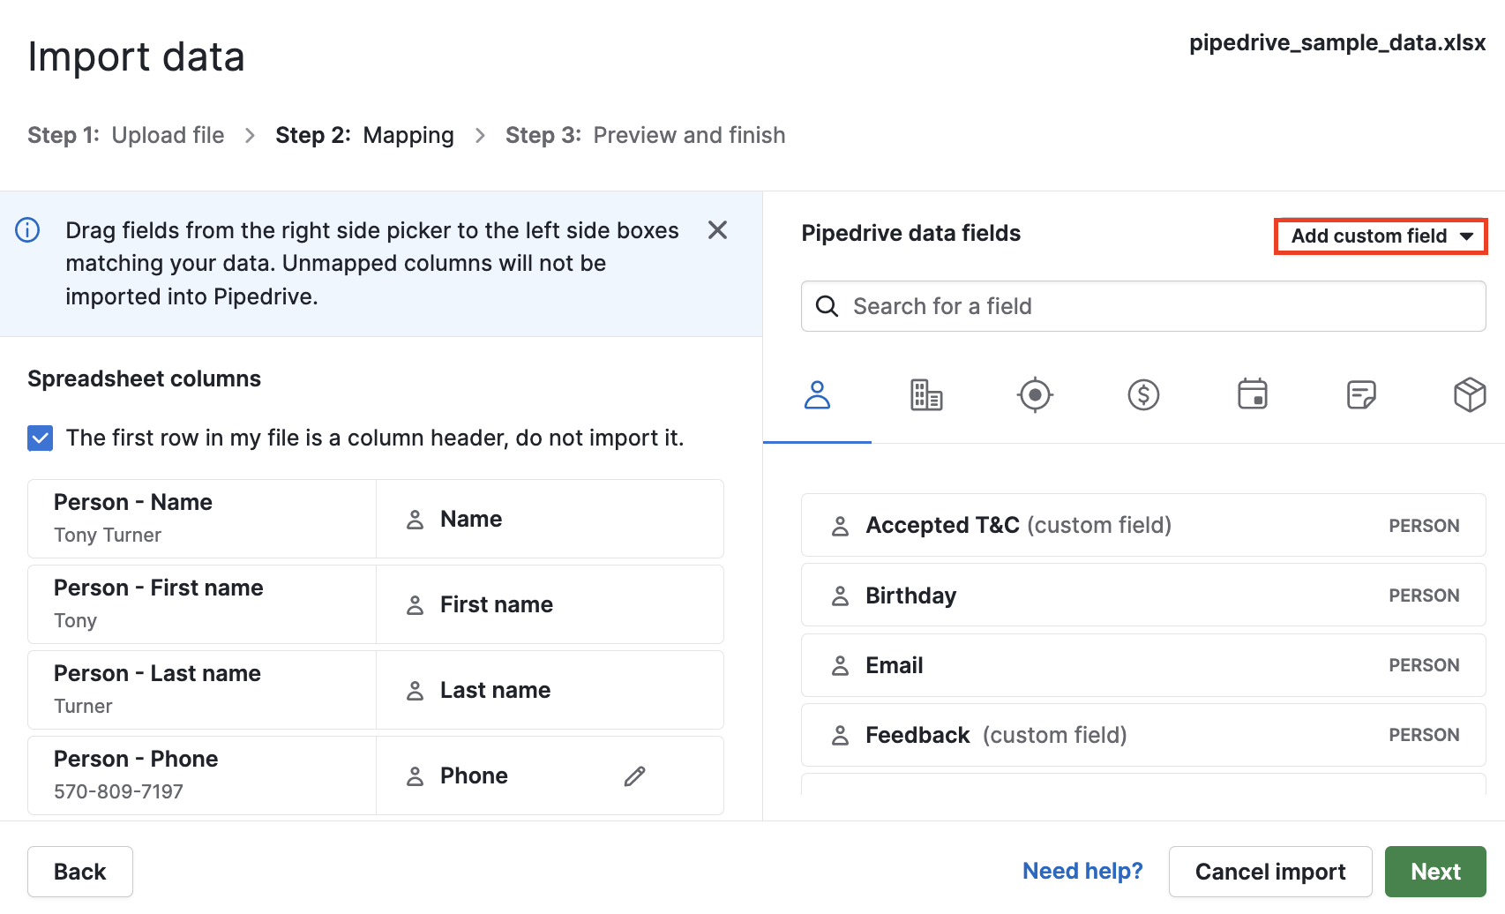This screenshot has width=1505, height=914.
Task: Click the search magnifier icon
Action: tap(827, 306)
